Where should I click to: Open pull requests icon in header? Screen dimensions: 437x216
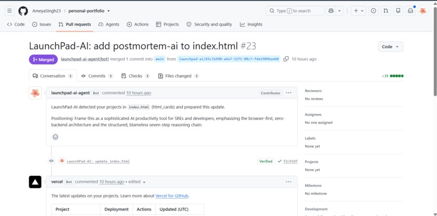pos(385,11)
